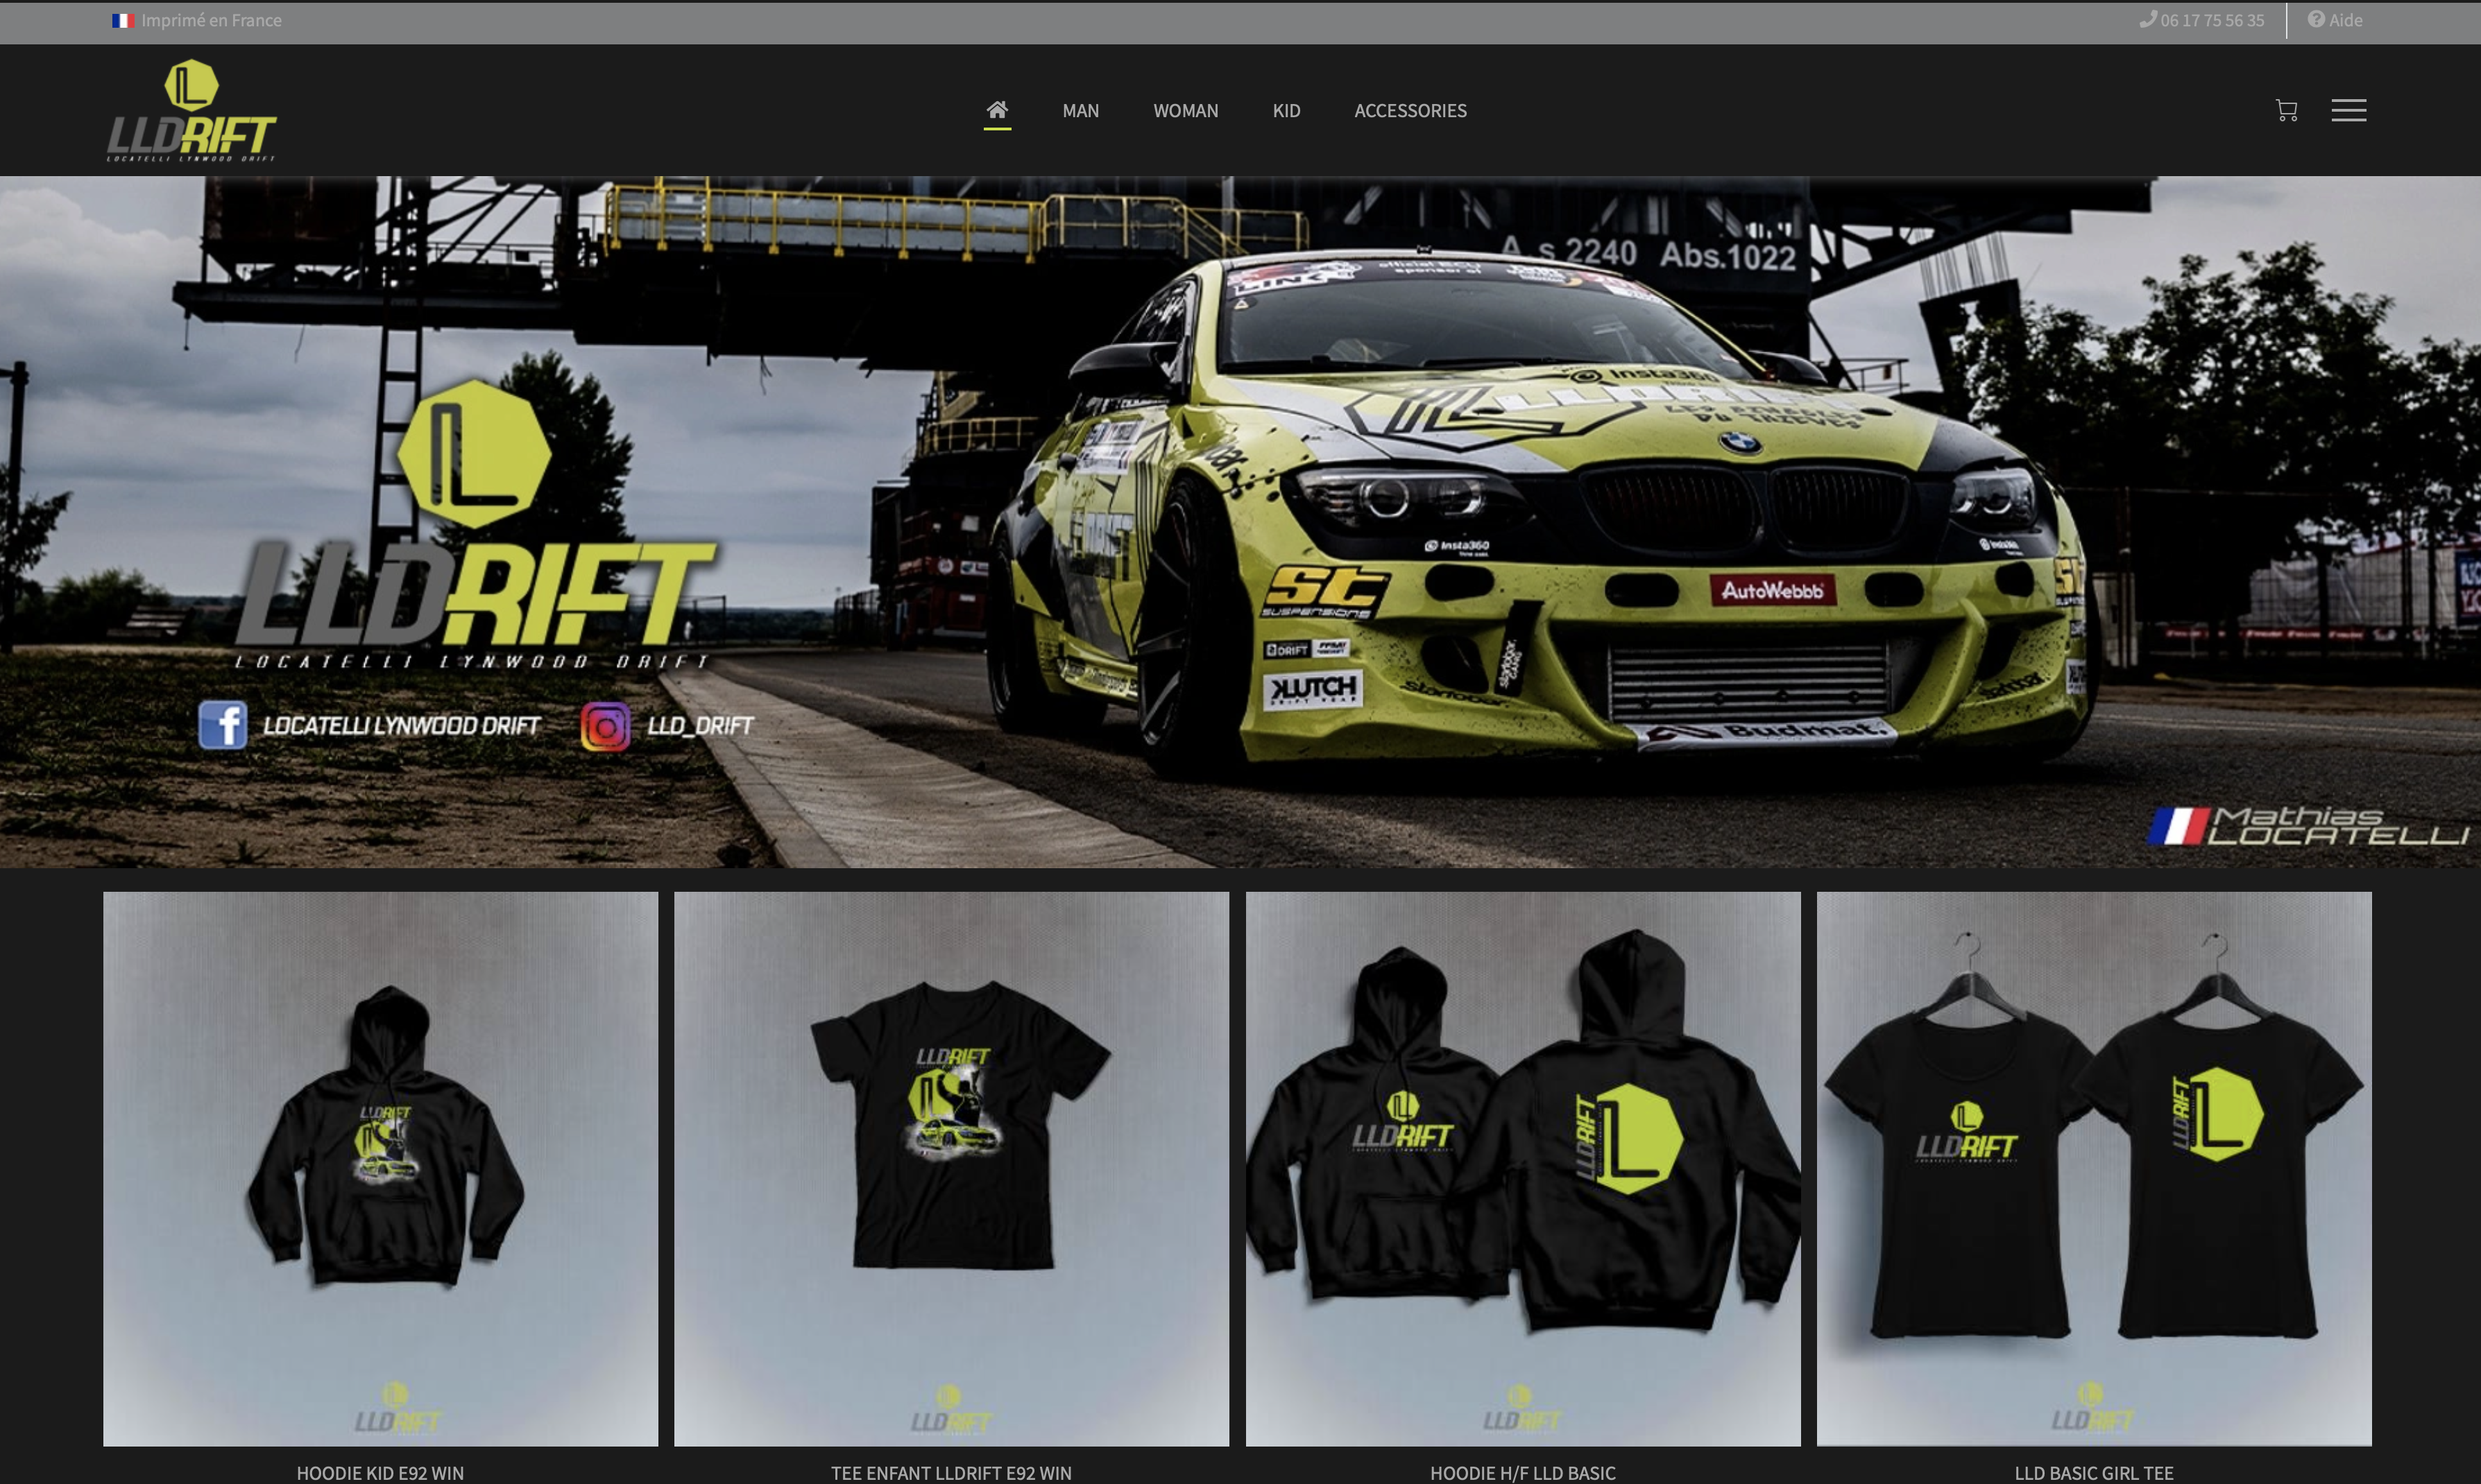Go to home via house icon
The width and height of the screenshot is (2481, 1484).
point(996,110)
